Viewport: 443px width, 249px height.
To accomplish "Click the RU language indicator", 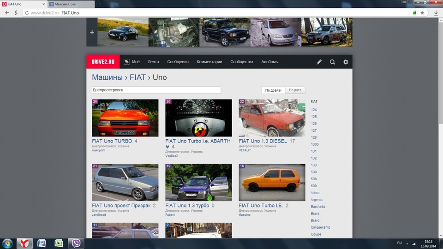I will pyautogui.click(x=399, y=243).
